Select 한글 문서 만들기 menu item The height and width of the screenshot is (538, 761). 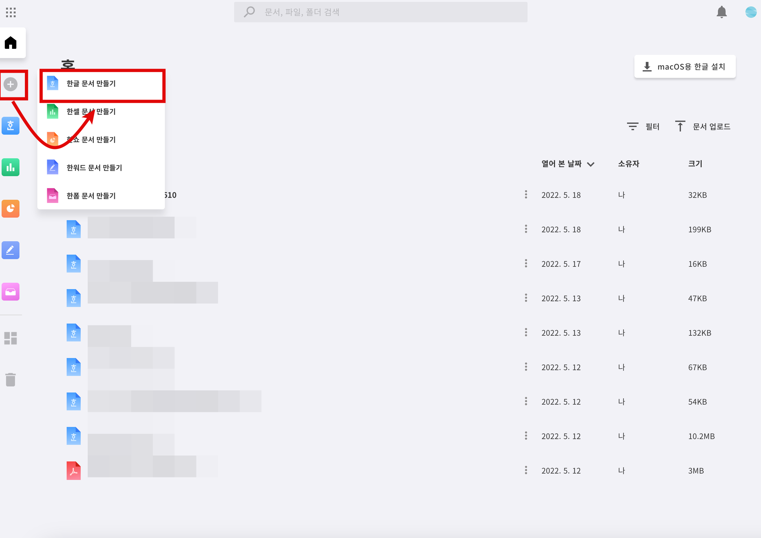(101, 84)
